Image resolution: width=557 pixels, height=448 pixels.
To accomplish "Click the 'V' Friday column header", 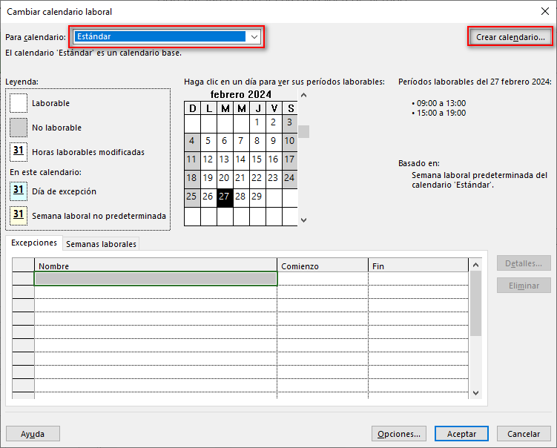I will pyautogui.click(x=273, y=108).
